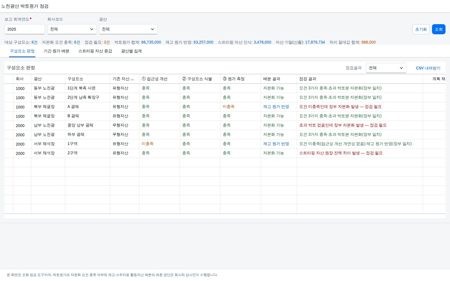Click 재고 원가 반영 in A 광체 row
450x281 pixels.
[x=276, y=107]
